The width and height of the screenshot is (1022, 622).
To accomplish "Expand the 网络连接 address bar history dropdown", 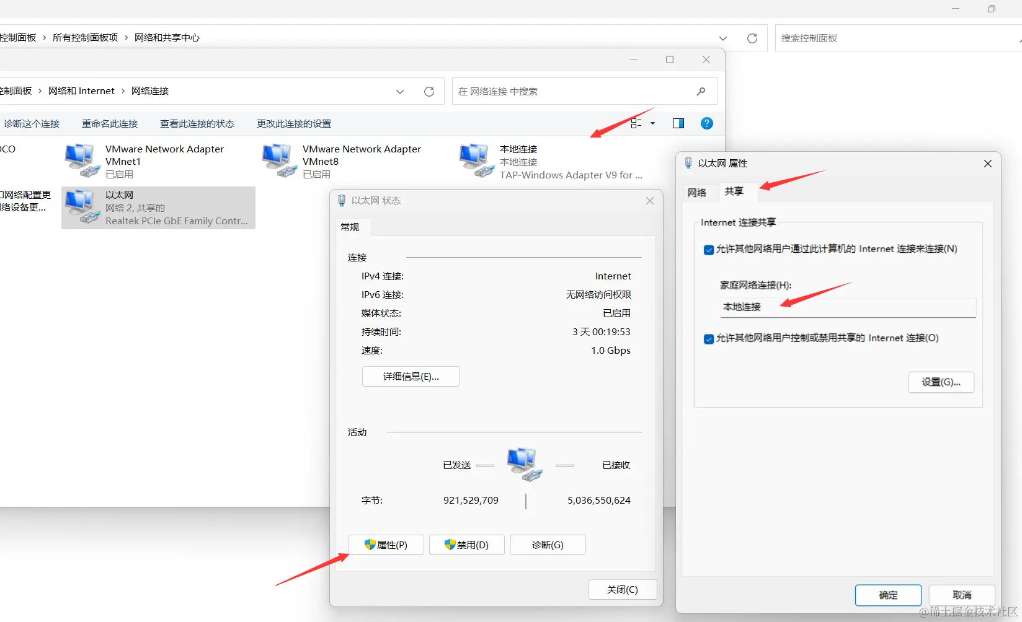I will pyautogui.click(x=400, y=92).
